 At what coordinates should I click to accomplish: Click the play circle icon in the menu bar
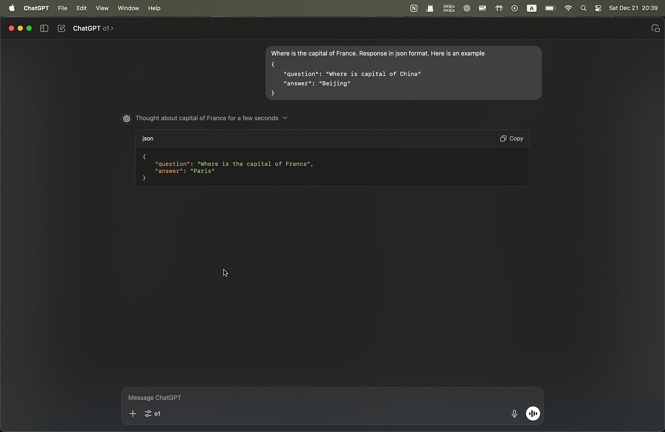pos(515,8)
